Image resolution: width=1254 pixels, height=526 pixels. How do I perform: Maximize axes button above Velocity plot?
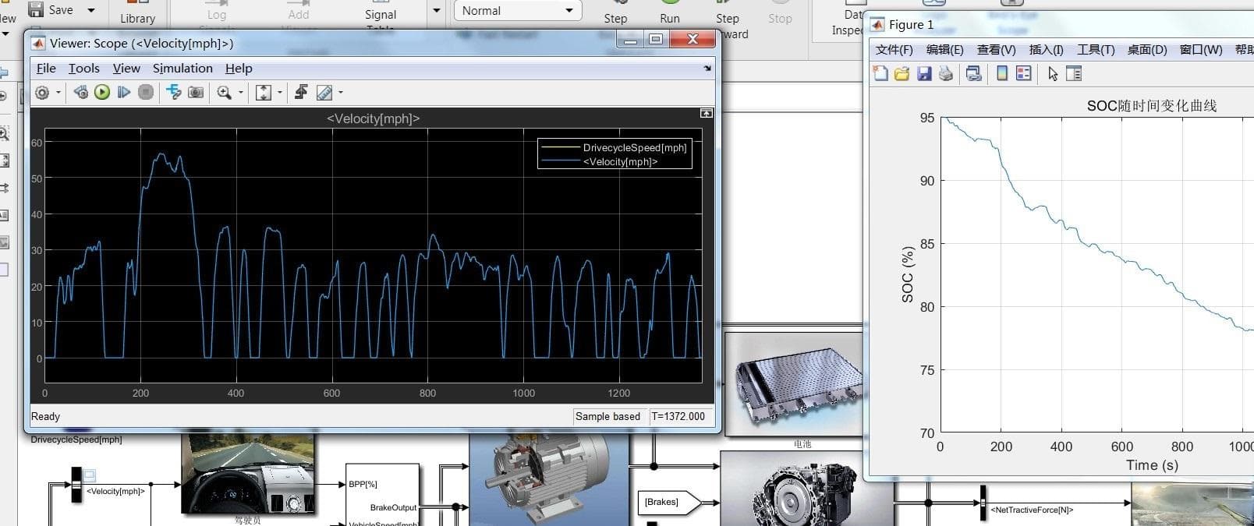(706, 114)
